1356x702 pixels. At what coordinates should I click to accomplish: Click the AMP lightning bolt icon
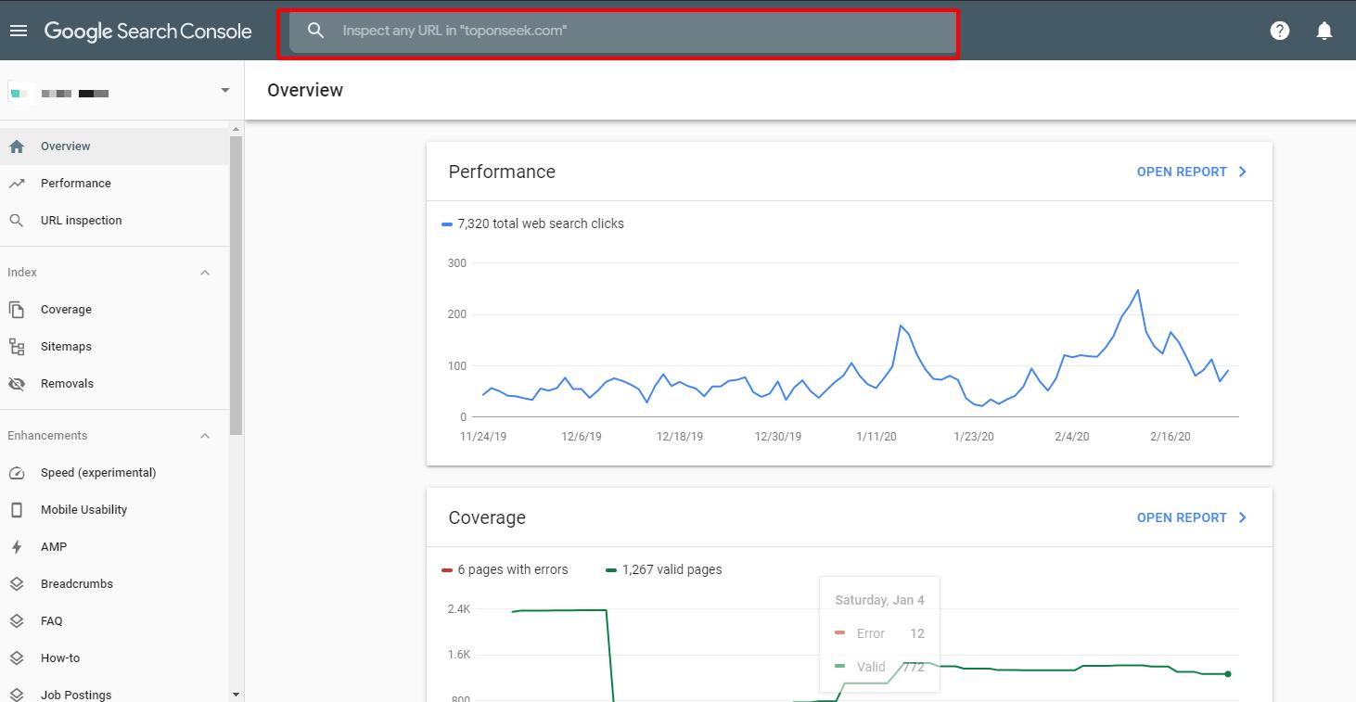pyautogui.click(x=17, y=547)
